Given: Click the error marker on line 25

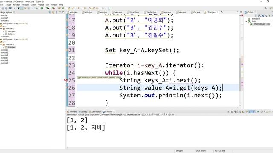Looking at the screenshot, I should 66,80.
